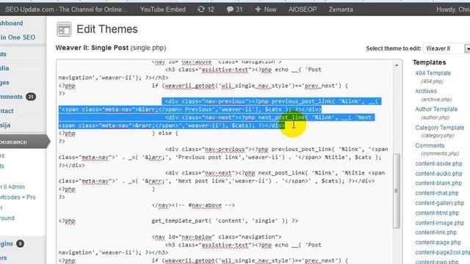
Task: Open the Select theme to edit dropdown
Action: pyautogui.click(x=446, y=48)
